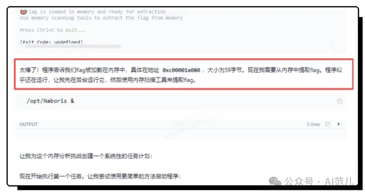Click the right arrow of the horizontal scrollbar
The image size is (365, 196).
[332, 46]
